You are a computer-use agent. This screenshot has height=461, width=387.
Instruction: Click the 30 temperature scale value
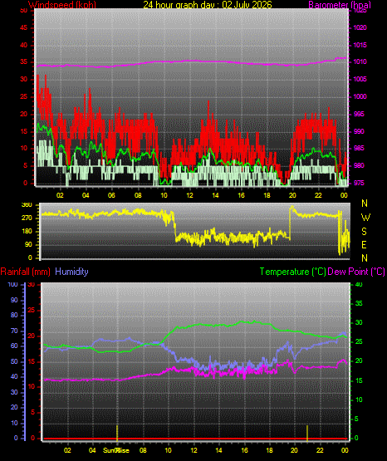359,322
